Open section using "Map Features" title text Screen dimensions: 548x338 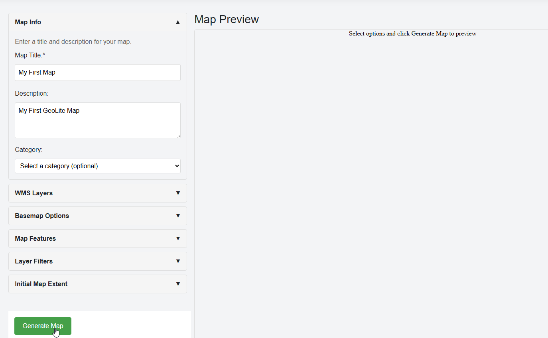click(x=35, y=238)
